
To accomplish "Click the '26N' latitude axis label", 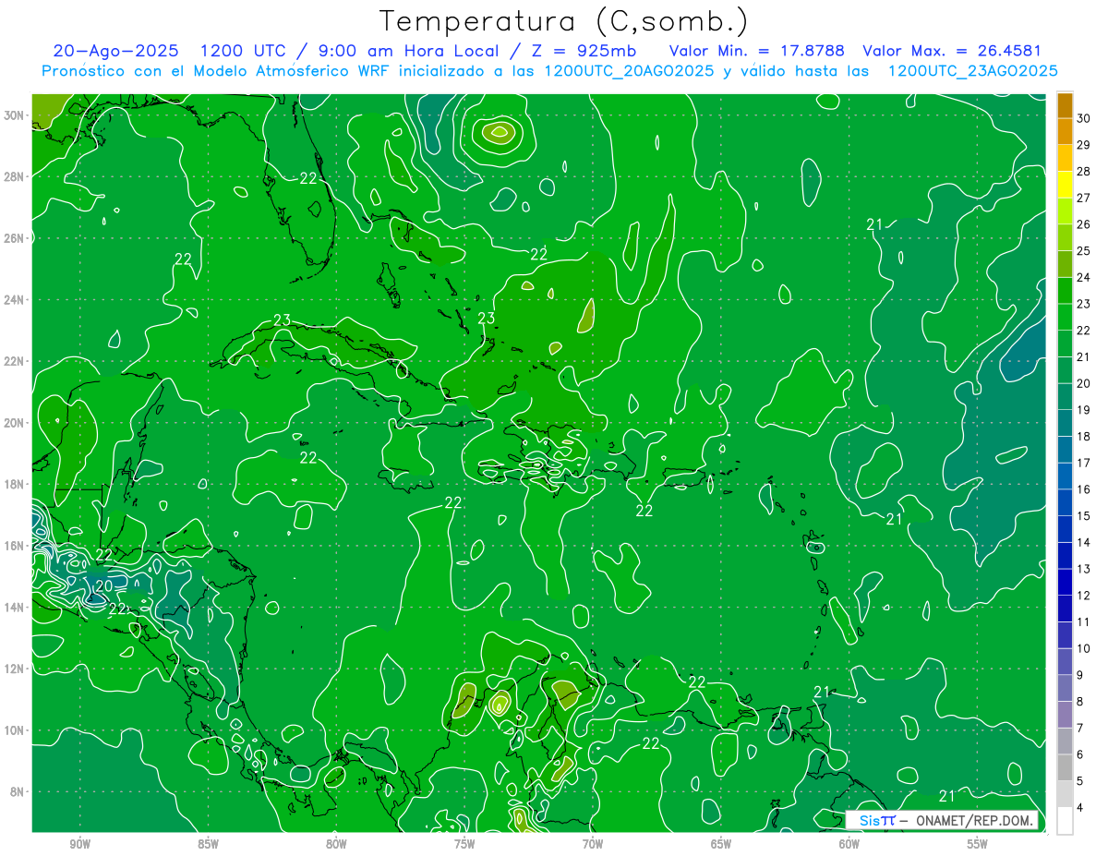I will [x=14, y=238].
